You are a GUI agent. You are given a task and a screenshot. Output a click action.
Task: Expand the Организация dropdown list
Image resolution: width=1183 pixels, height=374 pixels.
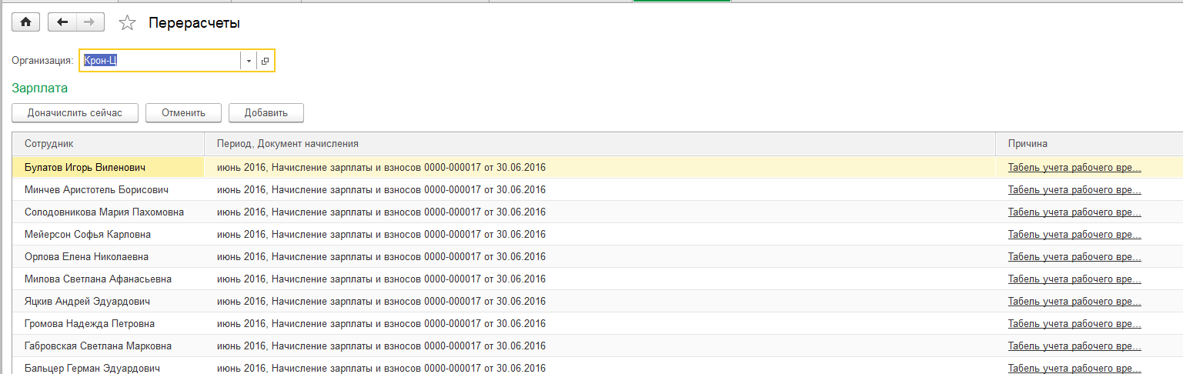pyautogui.click(x=249, y=61)
